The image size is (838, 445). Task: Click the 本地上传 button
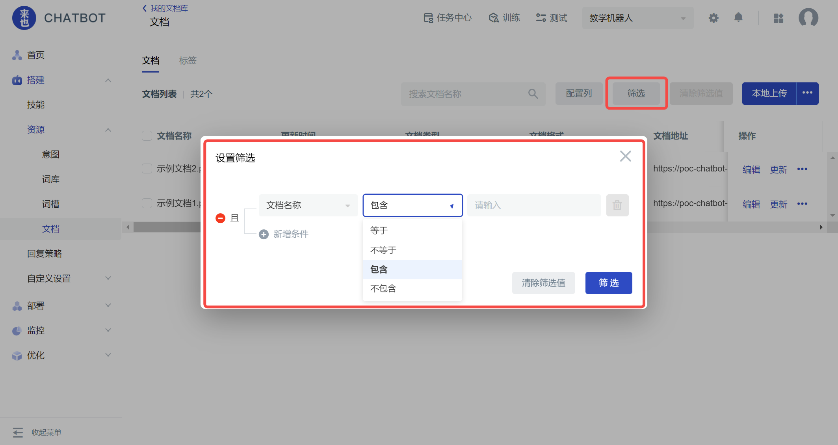coord(769,93)
